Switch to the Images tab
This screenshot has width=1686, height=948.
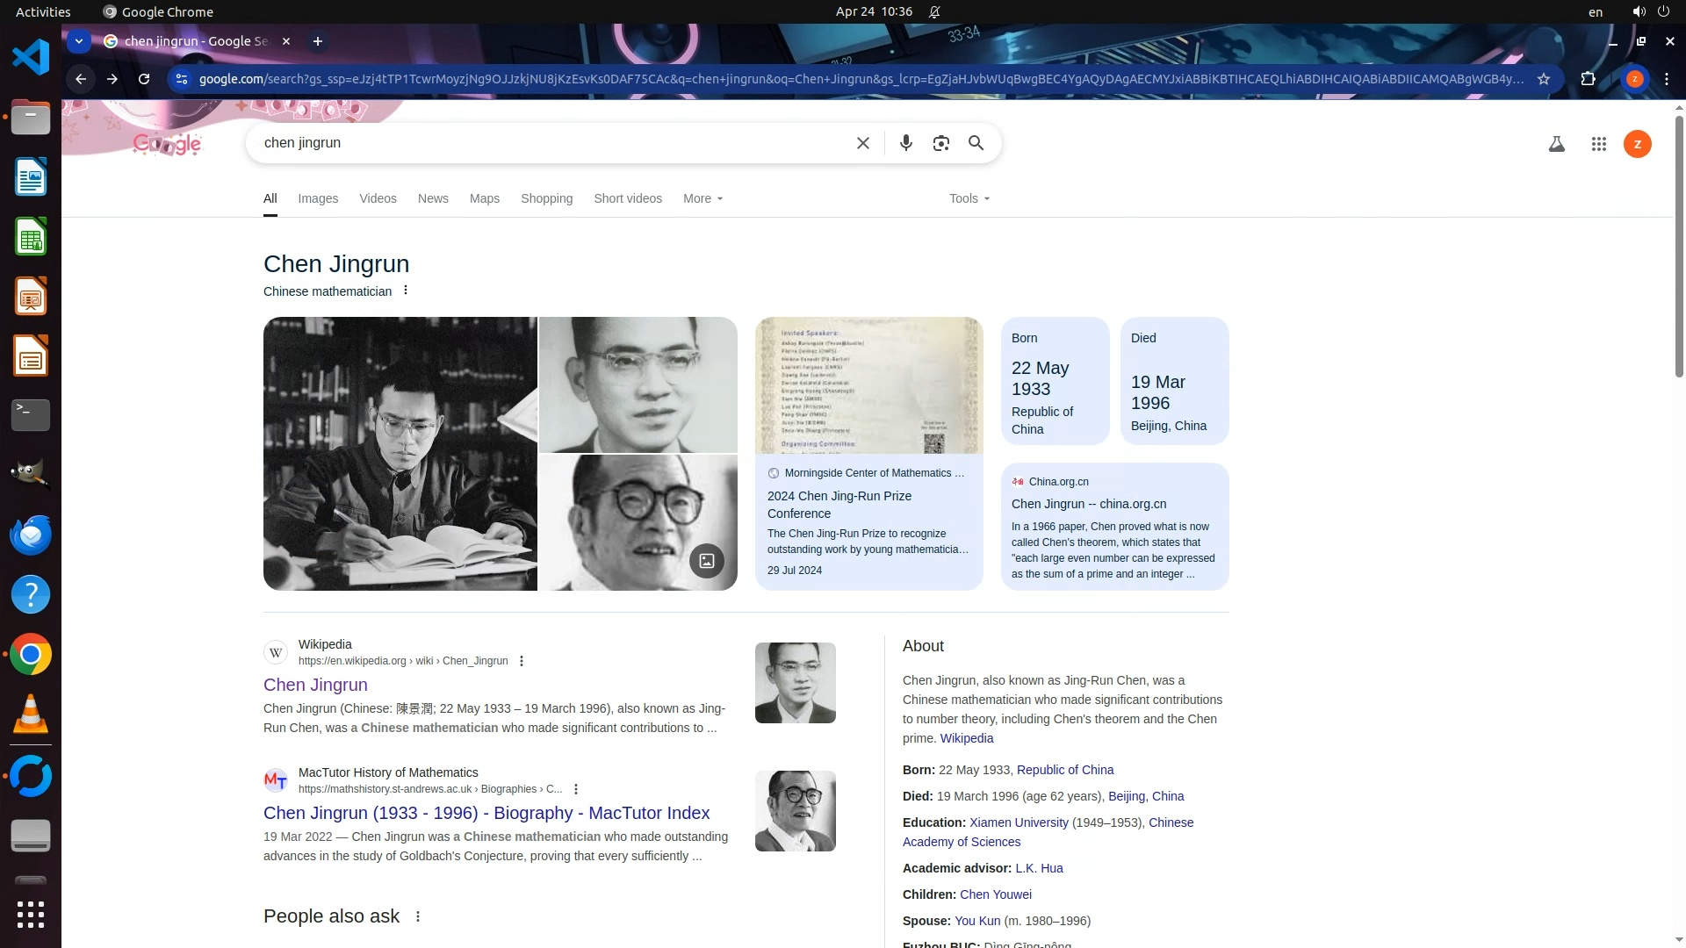(x=318, y=198)
